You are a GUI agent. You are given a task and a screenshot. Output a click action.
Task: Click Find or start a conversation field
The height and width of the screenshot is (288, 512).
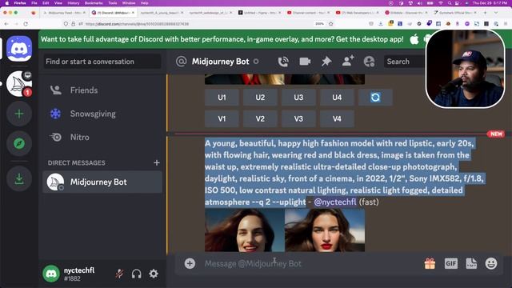(x=102, y=62)
